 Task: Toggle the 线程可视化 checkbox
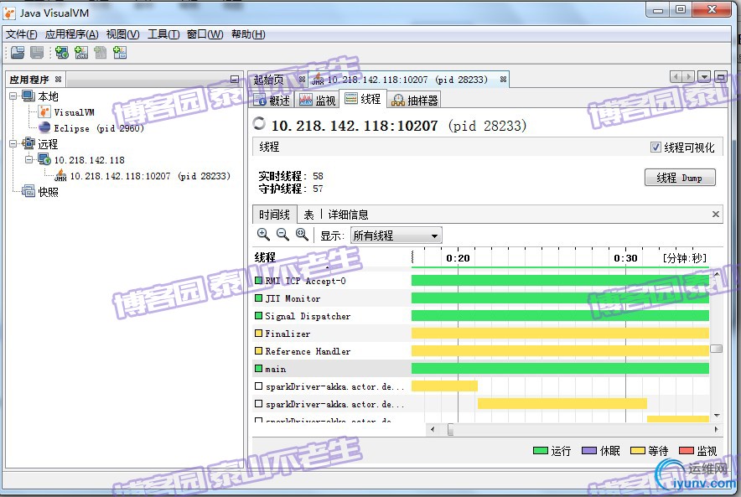click(x=655, y=148)
